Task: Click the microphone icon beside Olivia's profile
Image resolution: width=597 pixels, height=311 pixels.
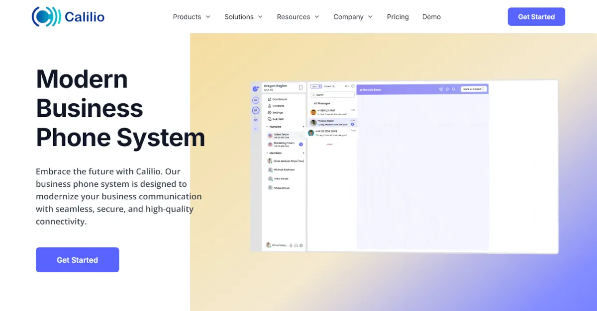Action: point(291,245)
